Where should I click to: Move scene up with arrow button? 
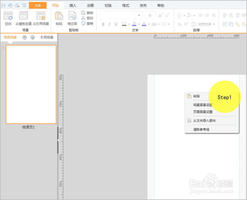(x=25, y=37)
